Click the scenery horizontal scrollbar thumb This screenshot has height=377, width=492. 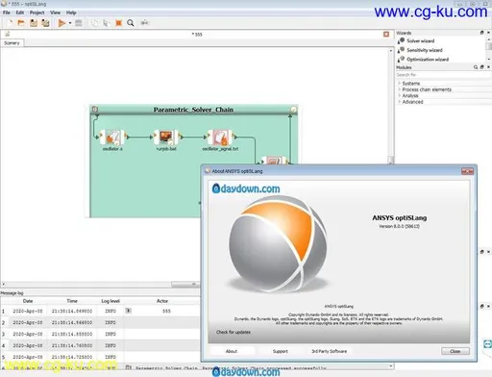point(184,284)
